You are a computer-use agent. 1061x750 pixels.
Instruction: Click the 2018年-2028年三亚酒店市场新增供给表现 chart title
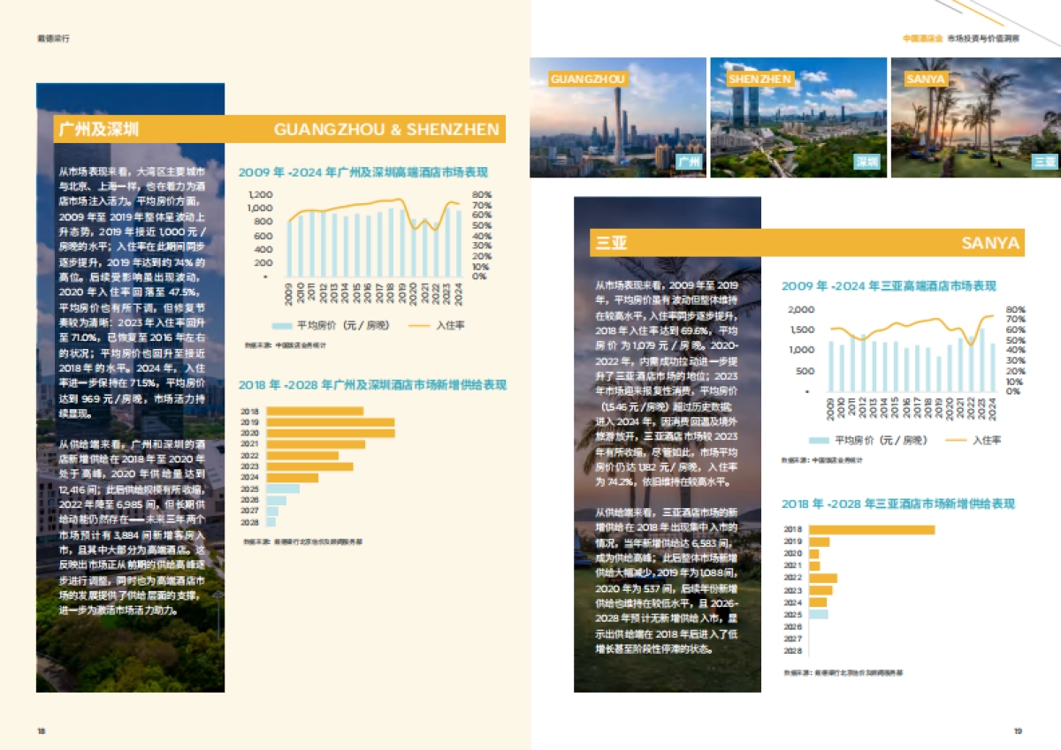click(897, 504)
